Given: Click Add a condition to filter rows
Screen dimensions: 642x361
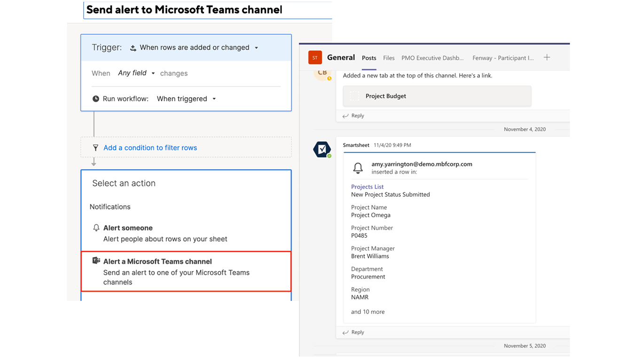Looking at the screenshot, I should [150, 148].
